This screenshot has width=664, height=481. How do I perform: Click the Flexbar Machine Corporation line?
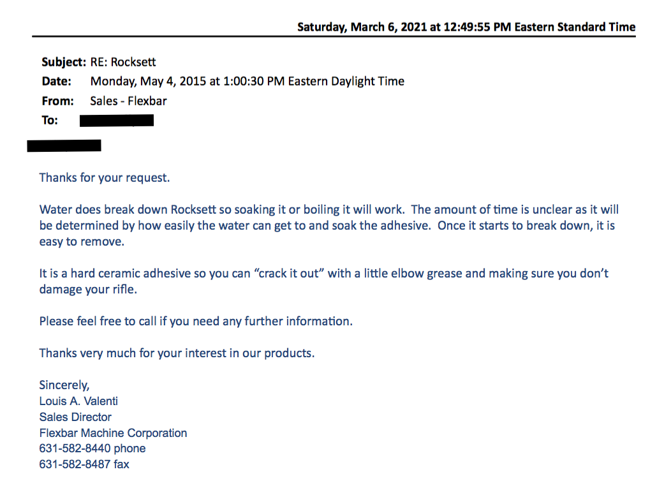113,433
